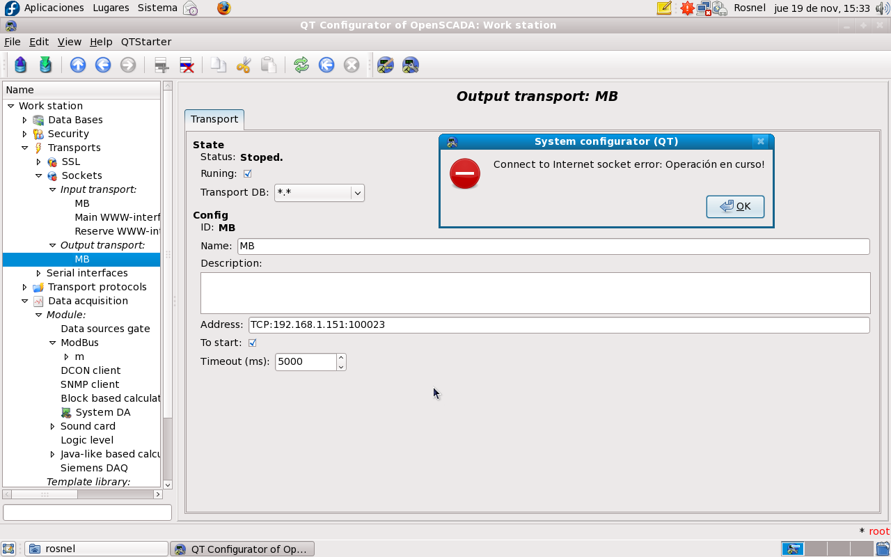Select the Transport tab

pyautogui.click(x=214, y=119)
